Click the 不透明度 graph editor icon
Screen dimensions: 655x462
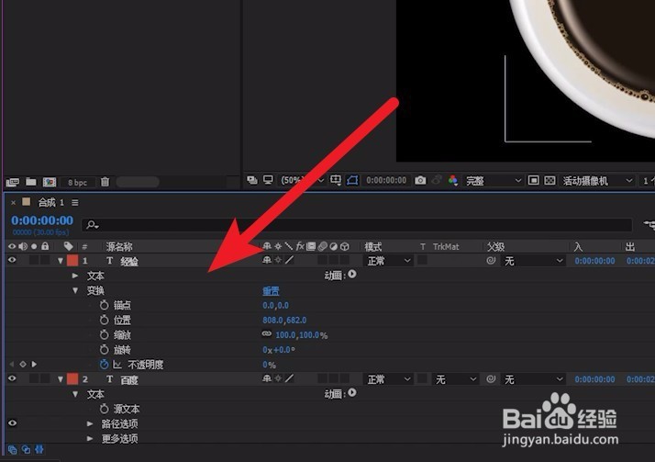click(x=117, y=365)
